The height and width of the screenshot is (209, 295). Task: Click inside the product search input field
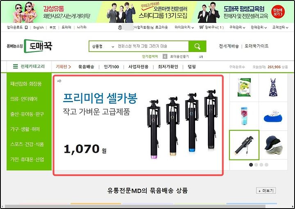(x=152, y=46)
